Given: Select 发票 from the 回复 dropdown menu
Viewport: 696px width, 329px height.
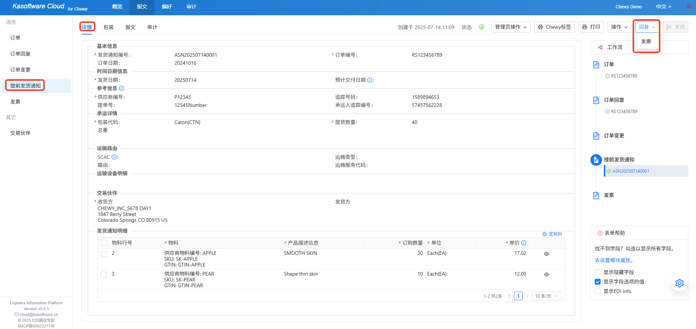Looking at the screenshot, I should point(646,41).
